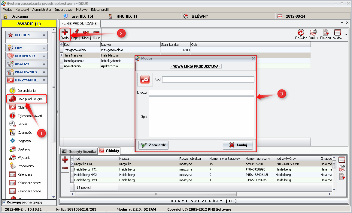The height and width of the screenshot is (213, 352).
Task: Toggle the Rozwijaj jedną grupę checkbox
Action: coord(4,202)
